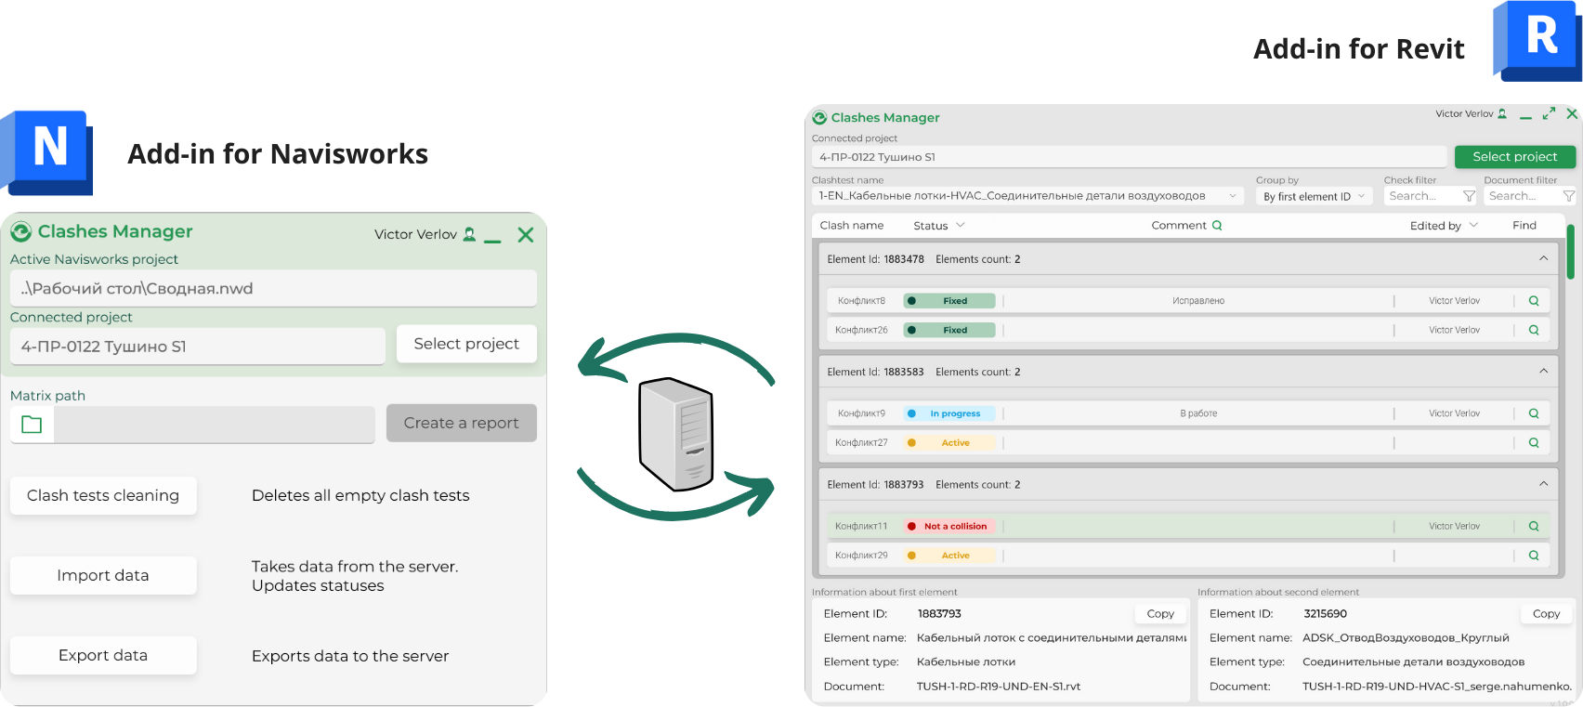Click the Clashes Manager logo in Revit add-in
The image size is (1583, 707).
pyautogui.click(x=819, y=117)
